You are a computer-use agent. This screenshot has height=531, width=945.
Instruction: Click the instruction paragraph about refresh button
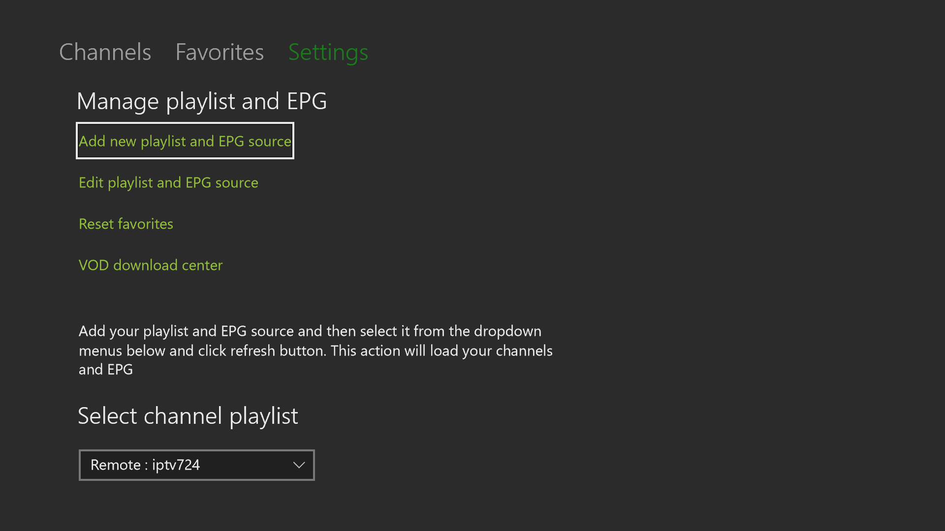tap(315, 350)
